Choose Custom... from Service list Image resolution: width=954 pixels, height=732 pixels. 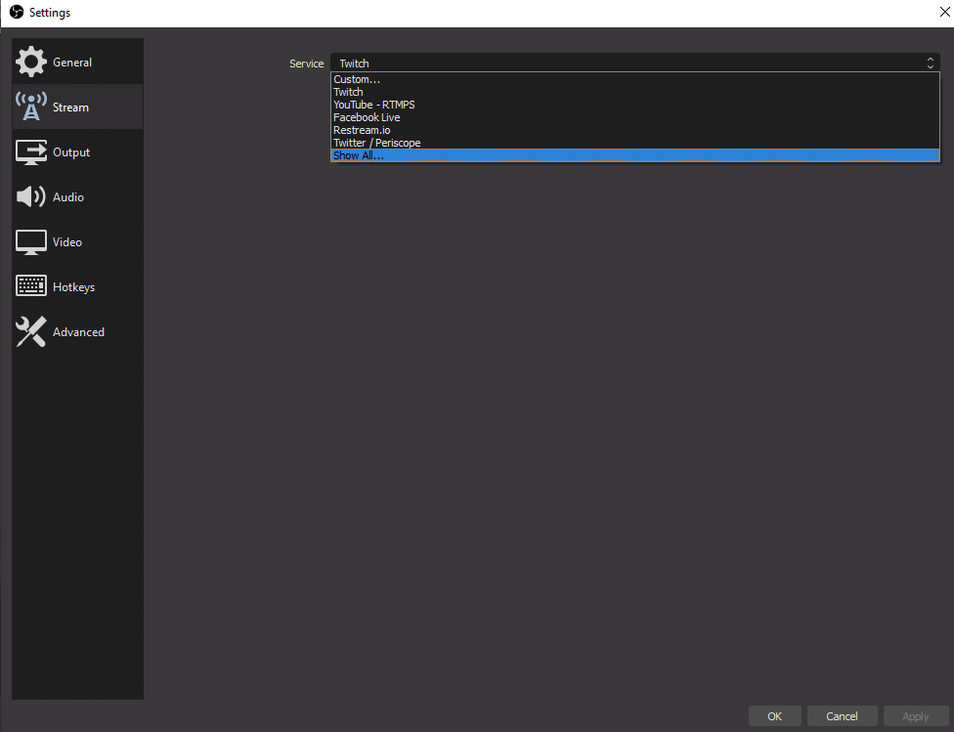point(635,79)
